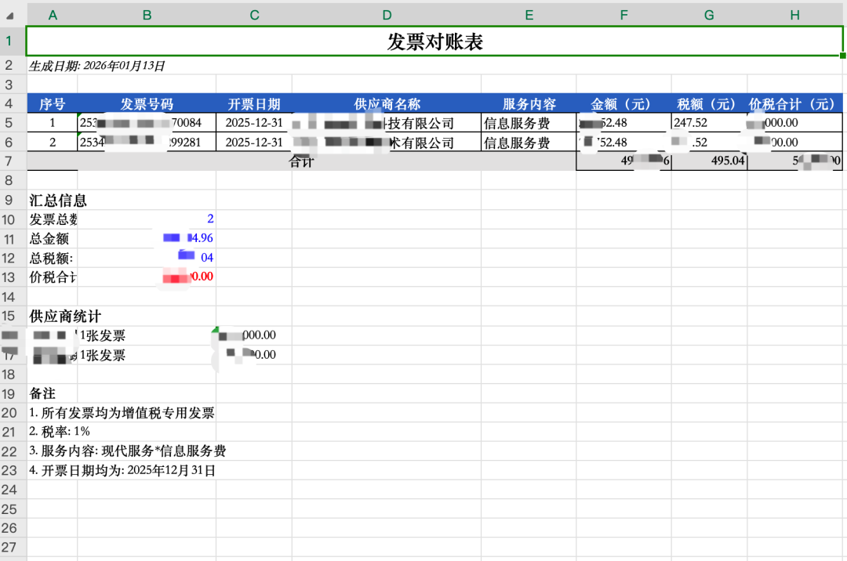Select the 价税合计（元） header cell
Viewport: 847px width, 561px height.
pyautogui.click(x=794, y=104)
